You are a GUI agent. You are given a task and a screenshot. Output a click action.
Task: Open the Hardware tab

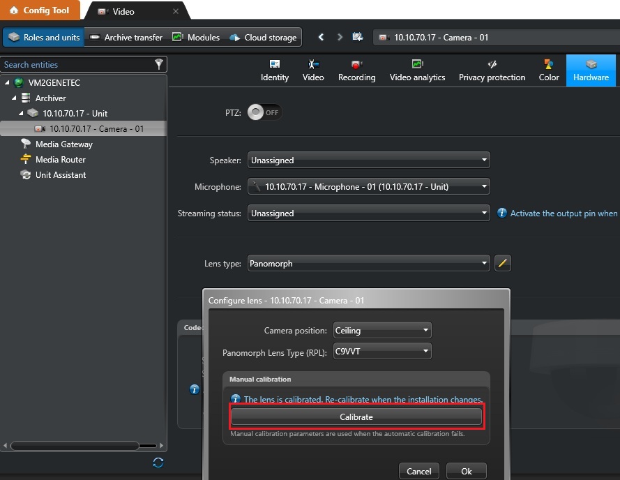tap(591, 70)
